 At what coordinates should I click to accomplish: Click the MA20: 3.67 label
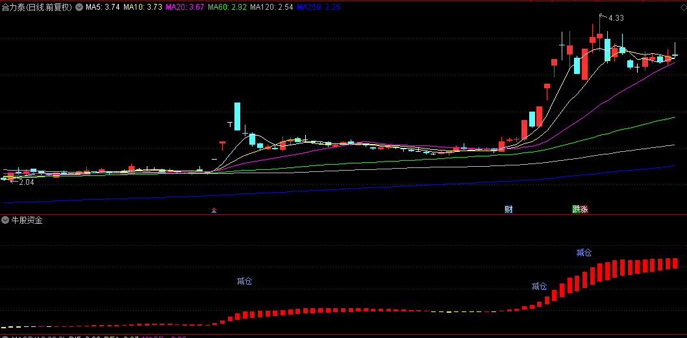click(184, 7)
